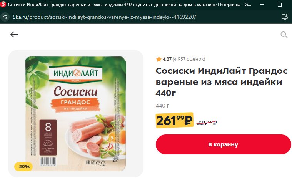The width and height of the screenshot is (292, 179).
Task: Open the sausage package product photo
Action: [x=76, y=113]
